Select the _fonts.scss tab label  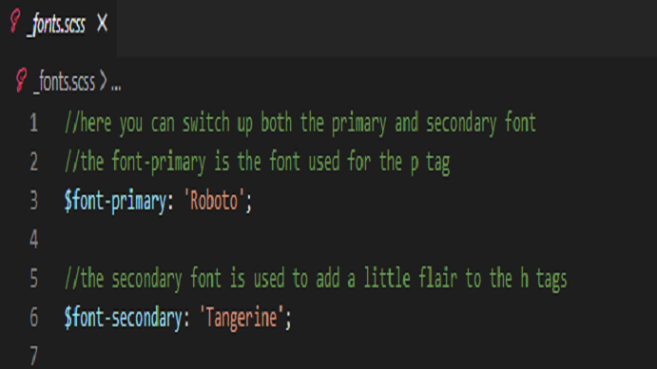pos(56,25)
